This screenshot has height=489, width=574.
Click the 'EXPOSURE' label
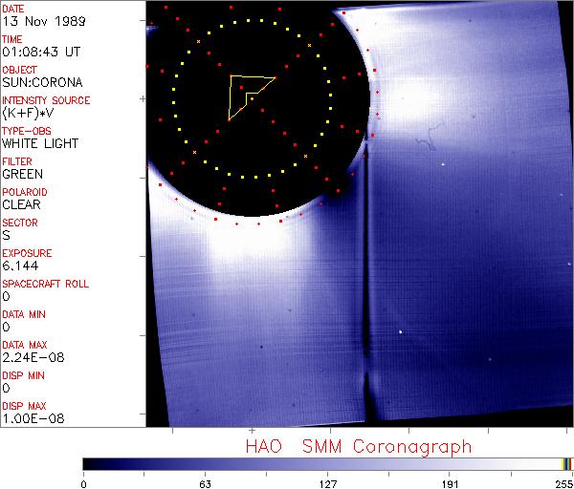coord(27,253)
